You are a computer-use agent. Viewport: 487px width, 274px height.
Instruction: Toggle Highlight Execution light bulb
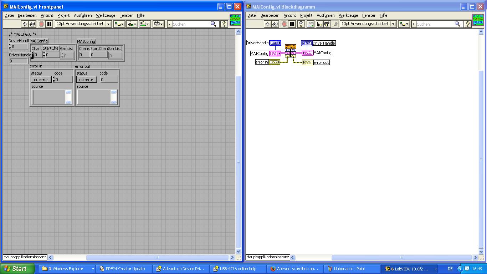(301, 24)
